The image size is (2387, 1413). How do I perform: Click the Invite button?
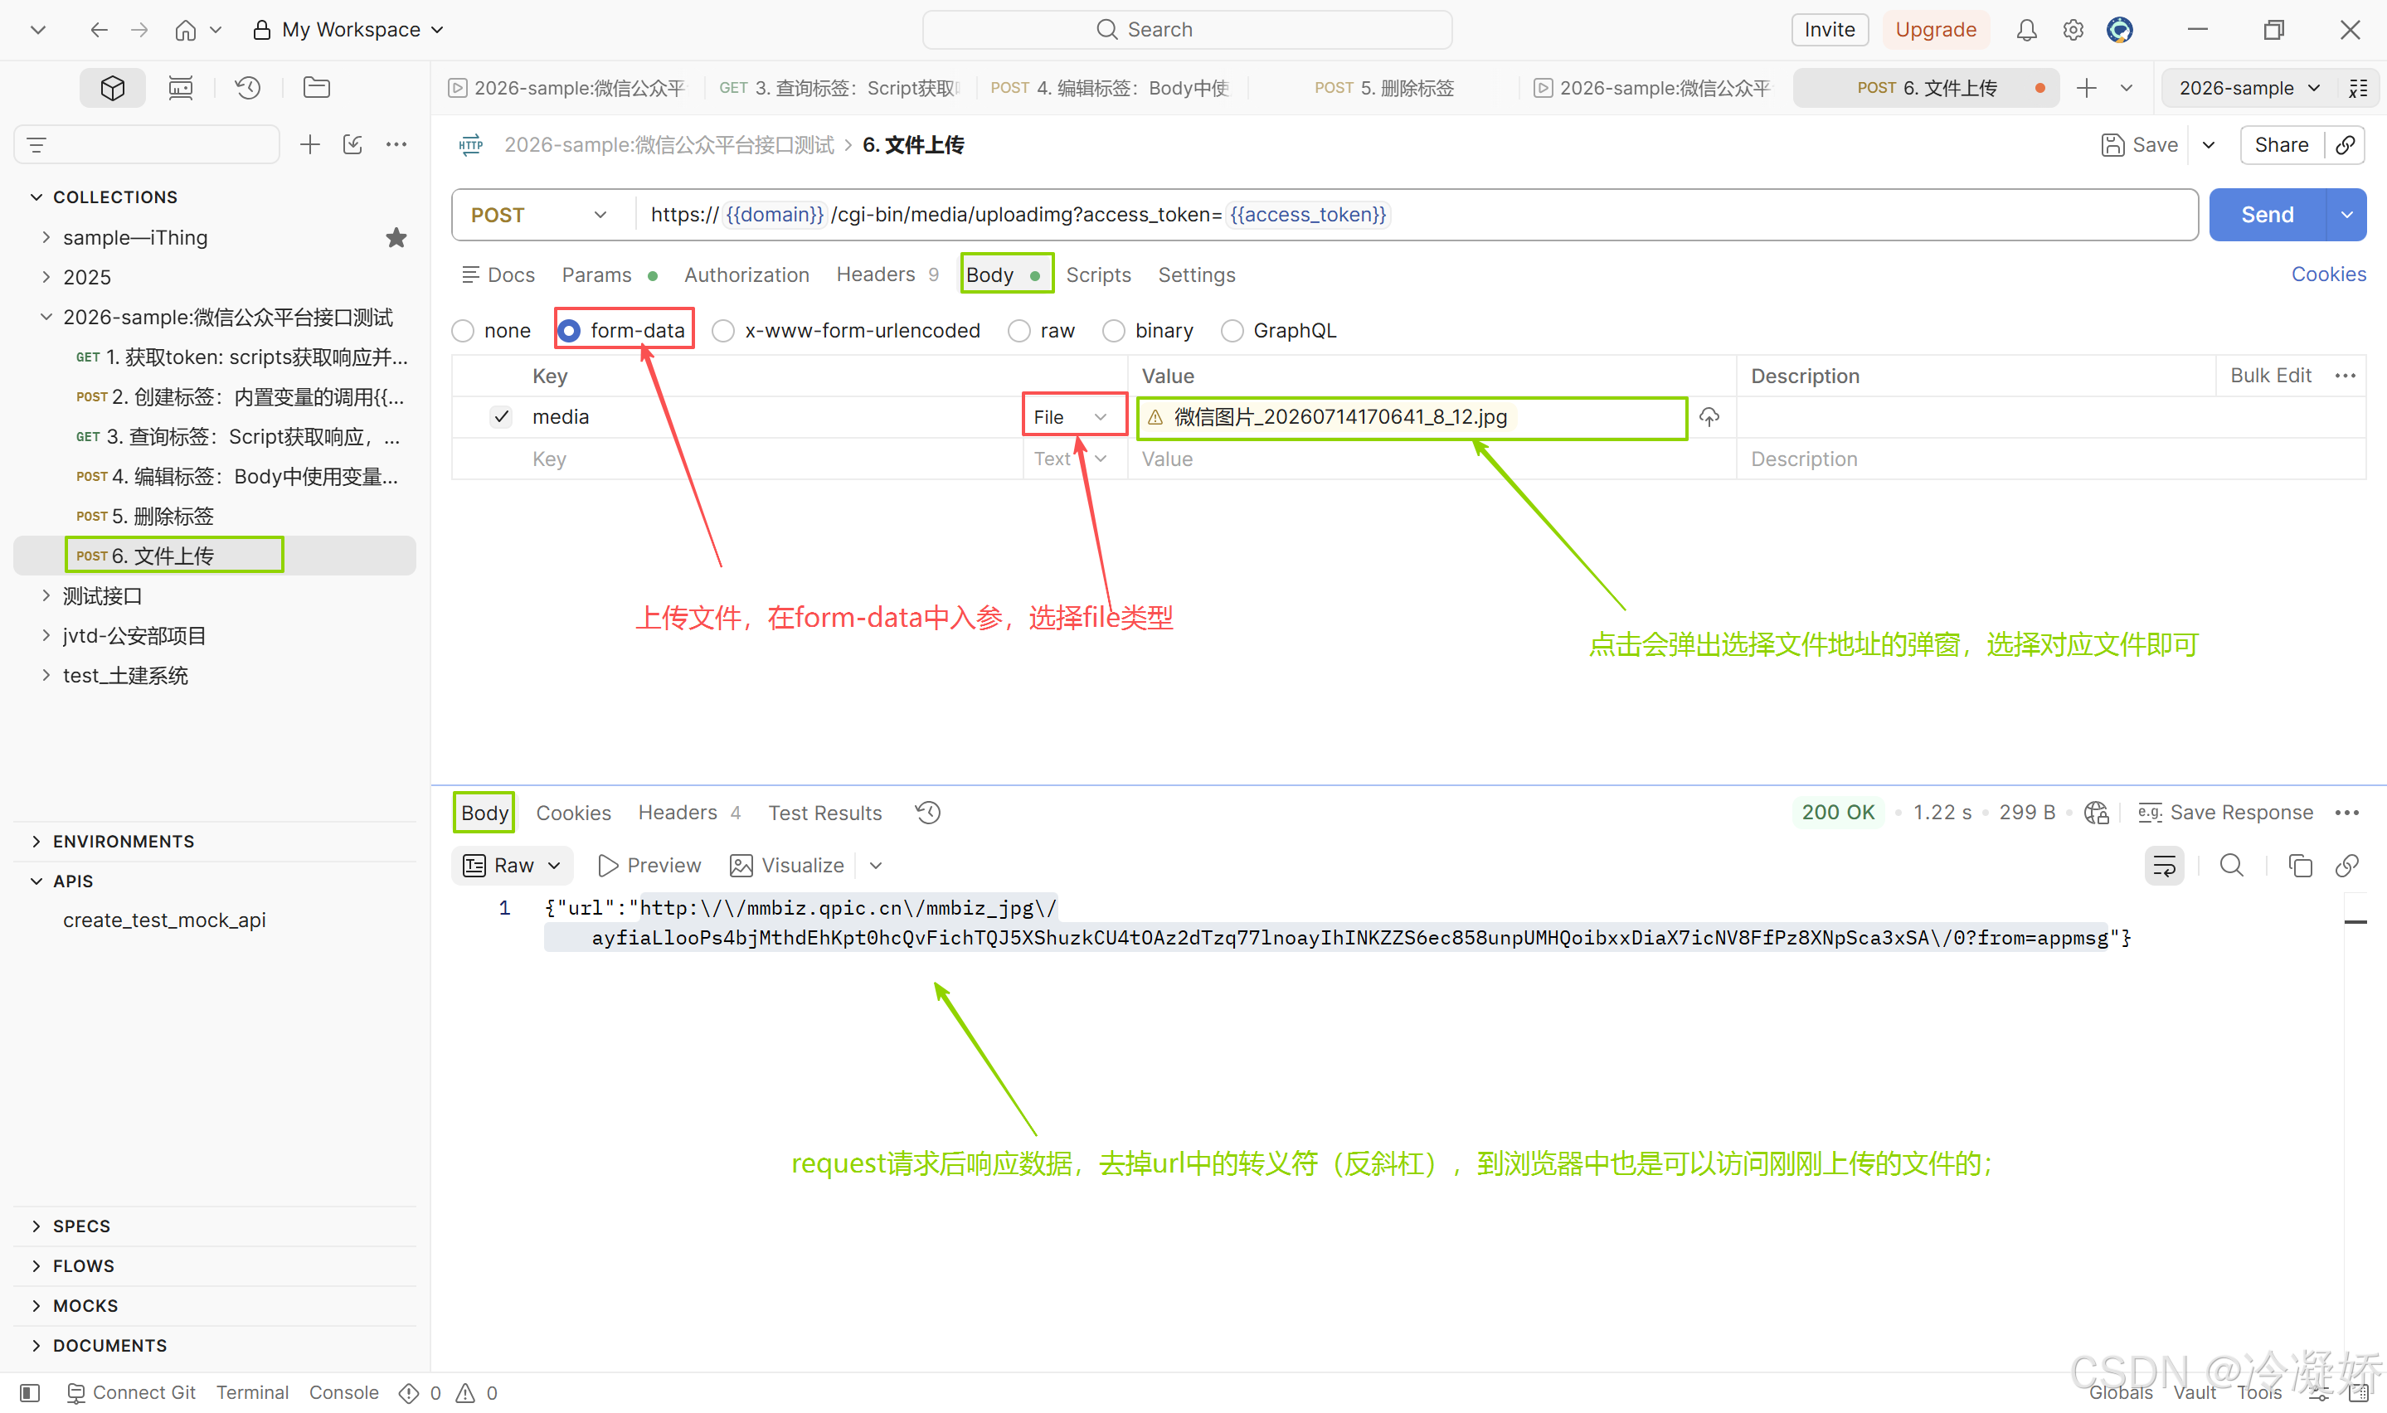1829,30
